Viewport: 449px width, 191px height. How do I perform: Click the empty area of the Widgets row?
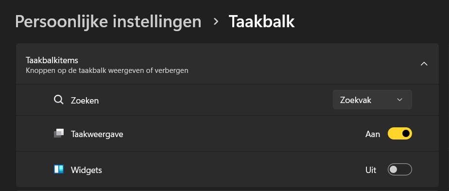(229, 170)
